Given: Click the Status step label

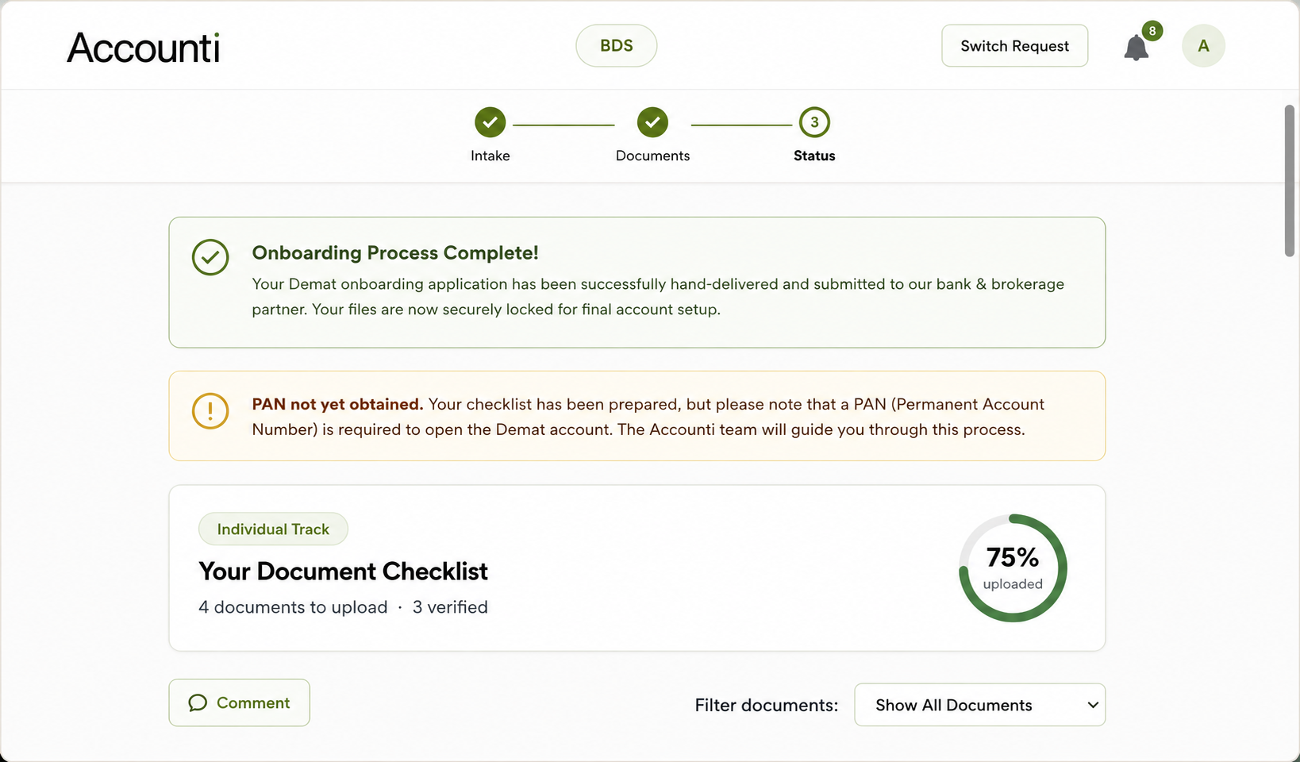Looking at the screenshot, I should click(814, 156).
